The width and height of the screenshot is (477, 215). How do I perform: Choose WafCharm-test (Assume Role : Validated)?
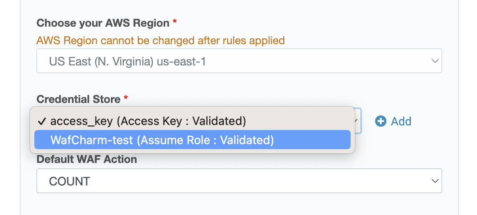(192, 140)
